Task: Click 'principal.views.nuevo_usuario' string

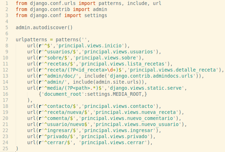Action: pyautogui.click(x=137, y=124)
